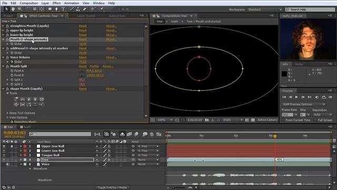
Task: Toggle Auto-keyframe stopwatch timeline button
Action: pyautogui.click(x=152, y=134)
